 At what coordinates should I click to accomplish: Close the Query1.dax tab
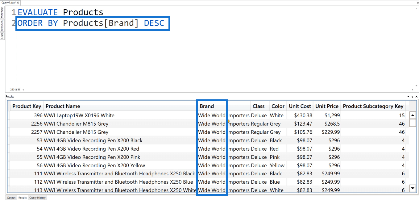point(18,2)
